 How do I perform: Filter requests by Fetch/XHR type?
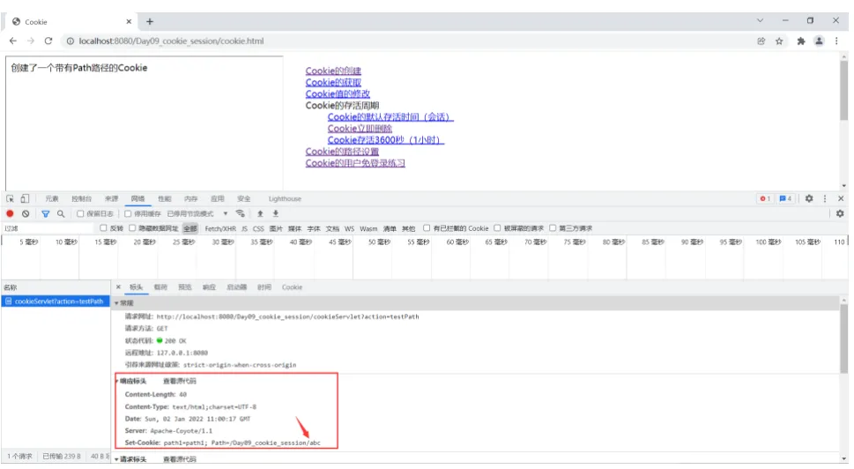pos(220,229)
